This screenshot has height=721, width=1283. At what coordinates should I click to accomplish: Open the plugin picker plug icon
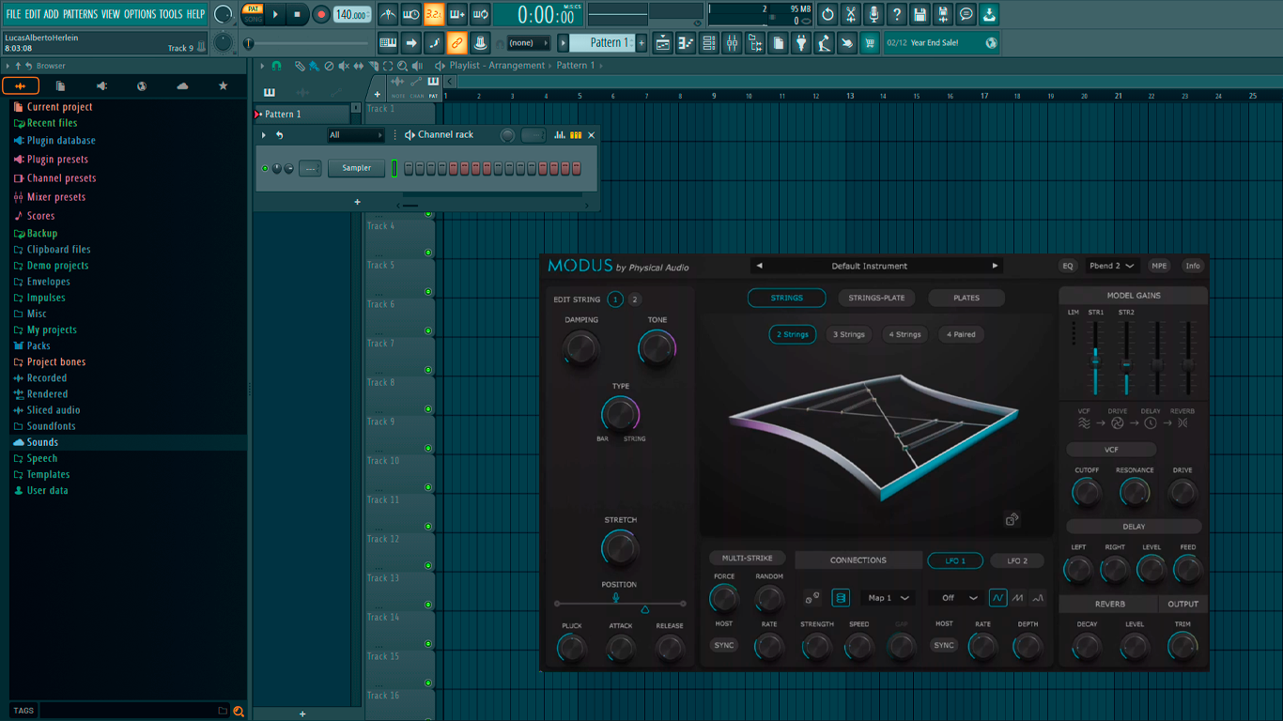[801, 43]
